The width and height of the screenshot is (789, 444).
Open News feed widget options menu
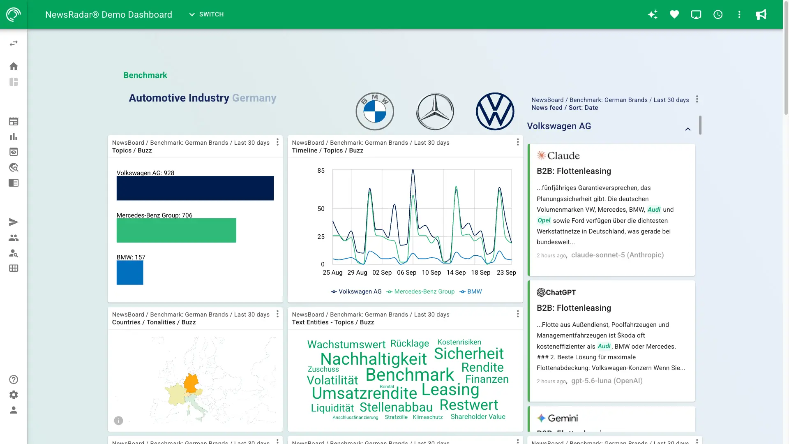click(697, 99)
